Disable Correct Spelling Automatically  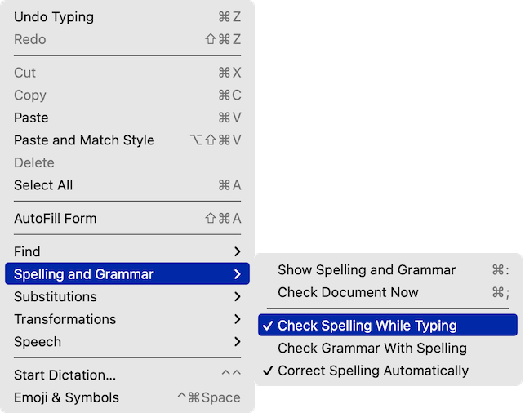click(373, 371)
